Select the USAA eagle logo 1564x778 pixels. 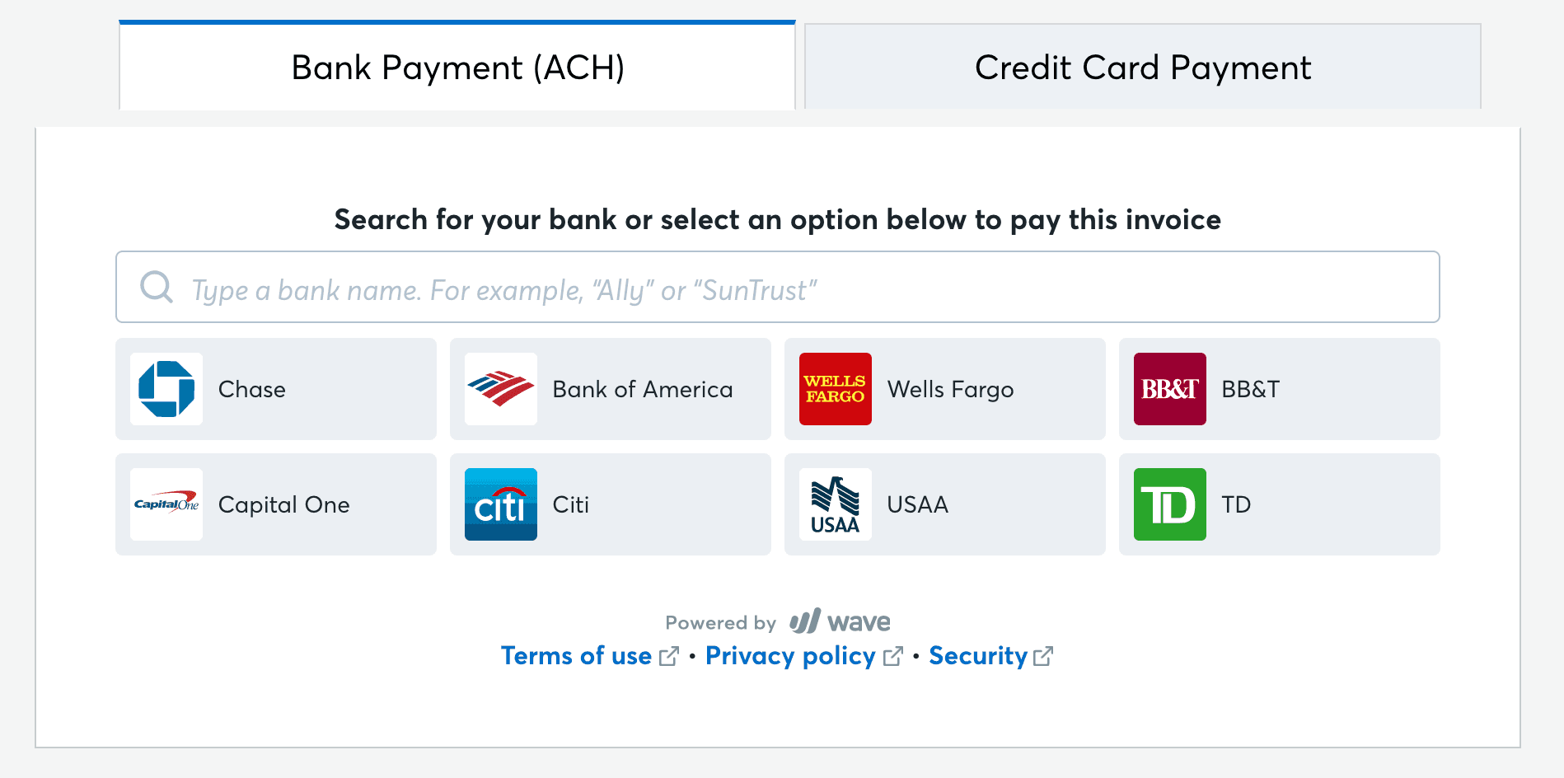pyautogui.click(x=835, y=504)
